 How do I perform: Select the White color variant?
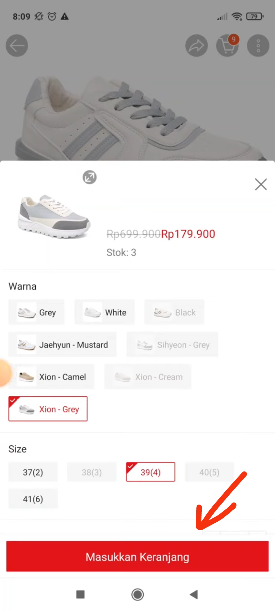tap(104, 312)
